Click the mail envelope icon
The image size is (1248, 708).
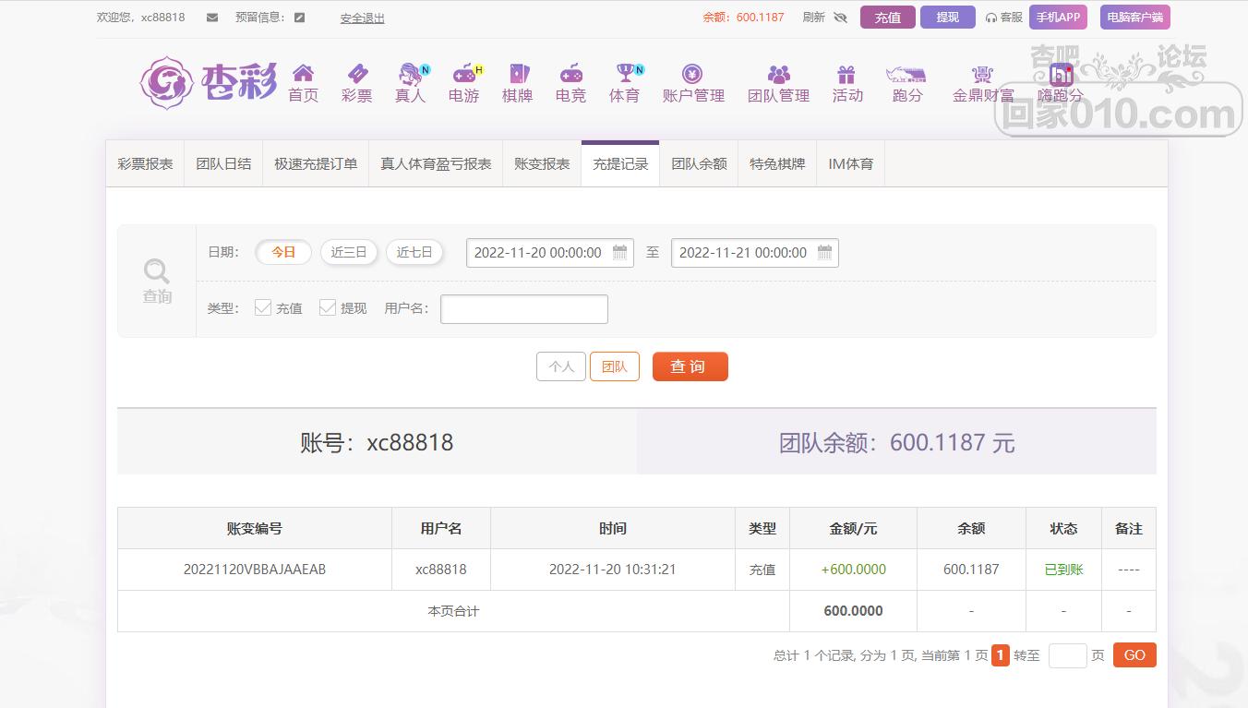click(x=212, y=18)
